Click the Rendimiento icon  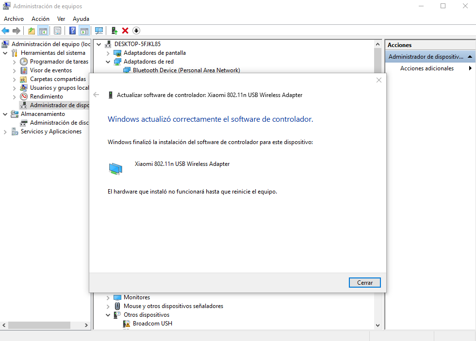[x=24, y=97]
